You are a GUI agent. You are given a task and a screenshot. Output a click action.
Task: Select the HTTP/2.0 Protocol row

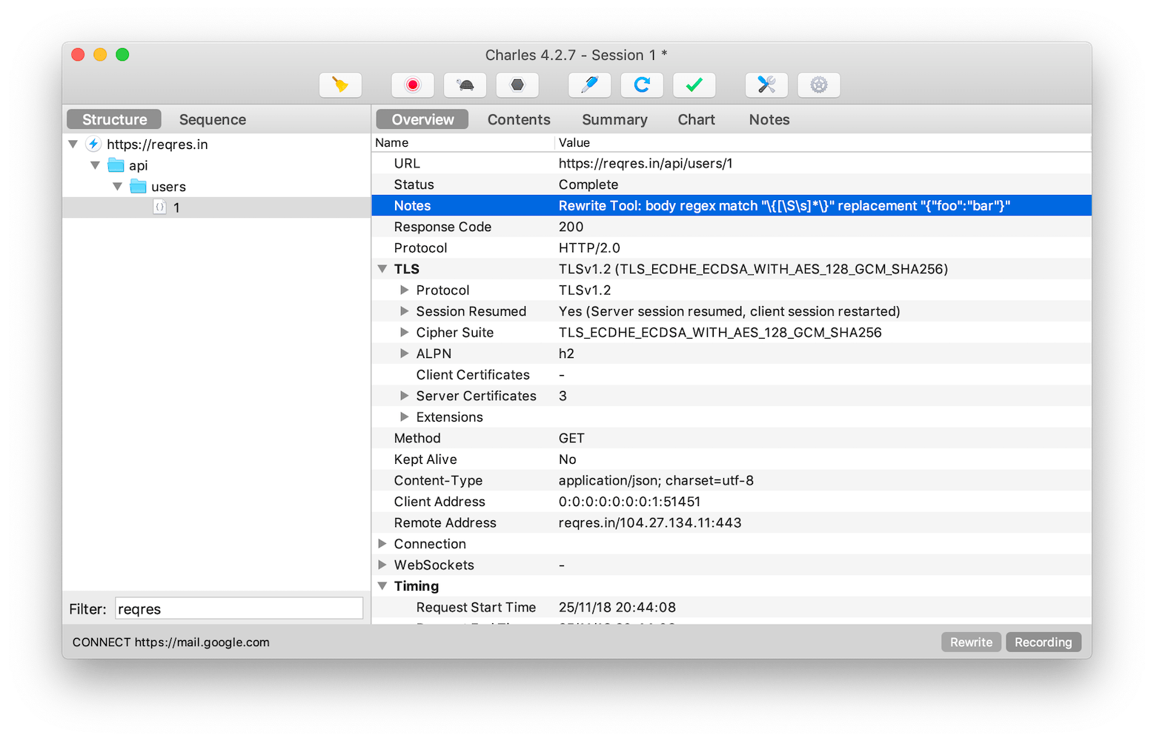click(732, 247)
